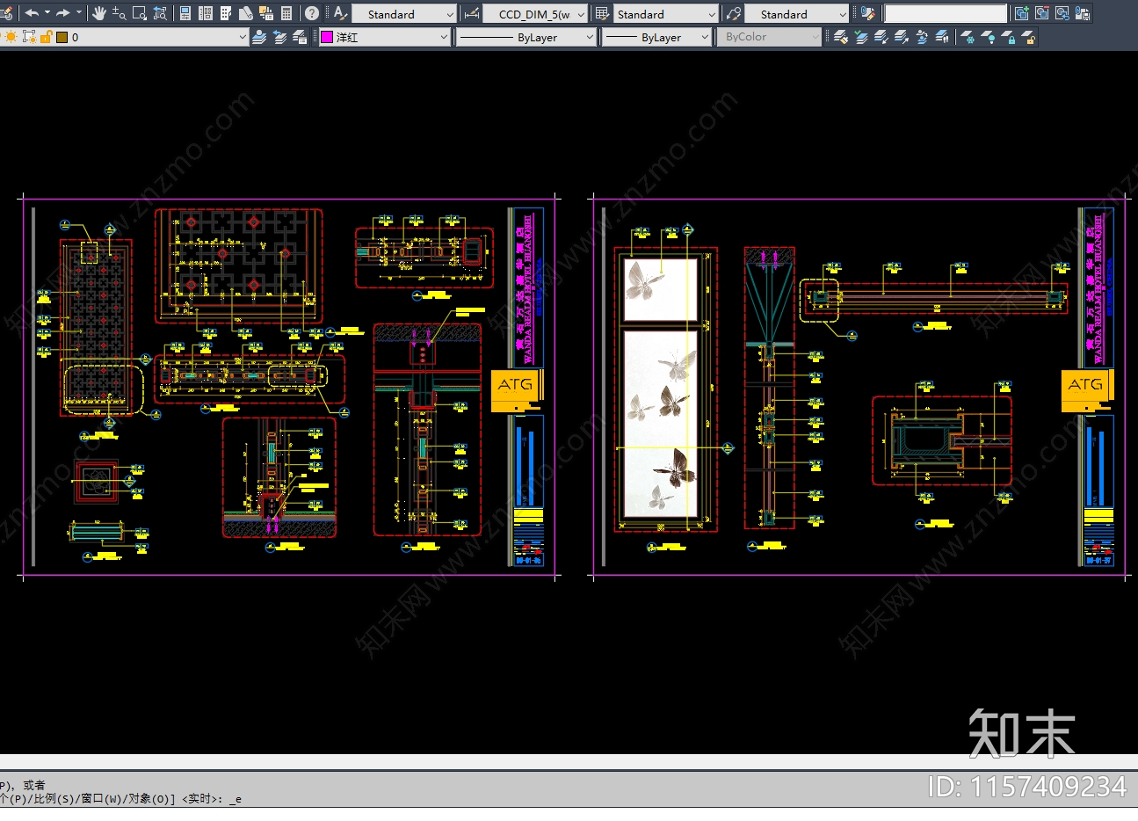Click the Layer Walk icon
Image resolution: width=1138 pixels, height=821 pixels.
[x=942, y=37]
